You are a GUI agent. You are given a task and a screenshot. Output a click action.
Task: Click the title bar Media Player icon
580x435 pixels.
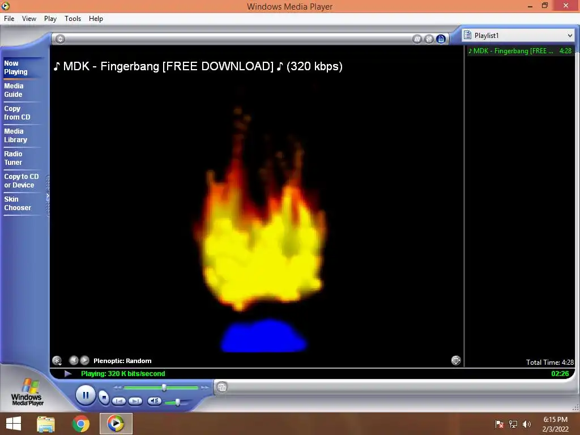click(x=5, y=6)
